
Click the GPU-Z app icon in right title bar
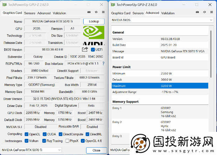pyautogui.click(x=113, y=5)
